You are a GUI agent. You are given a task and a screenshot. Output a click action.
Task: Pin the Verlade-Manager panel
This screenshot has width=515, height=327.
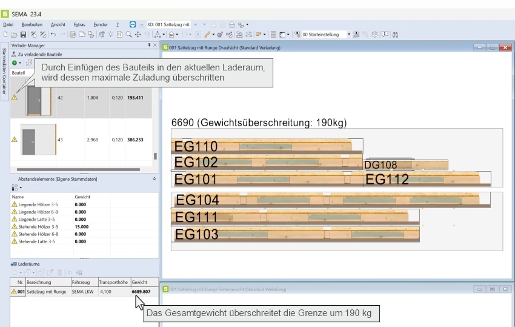click(149, 45)
